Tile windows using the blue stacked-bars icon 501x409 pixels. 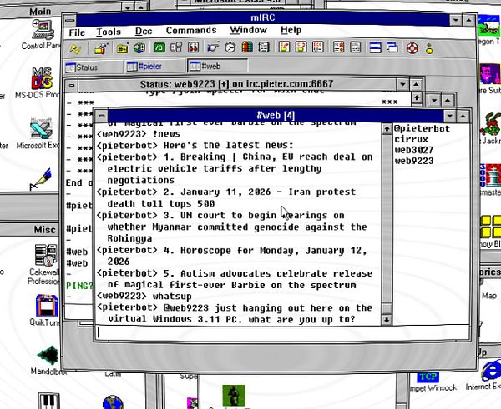(375, 47)
